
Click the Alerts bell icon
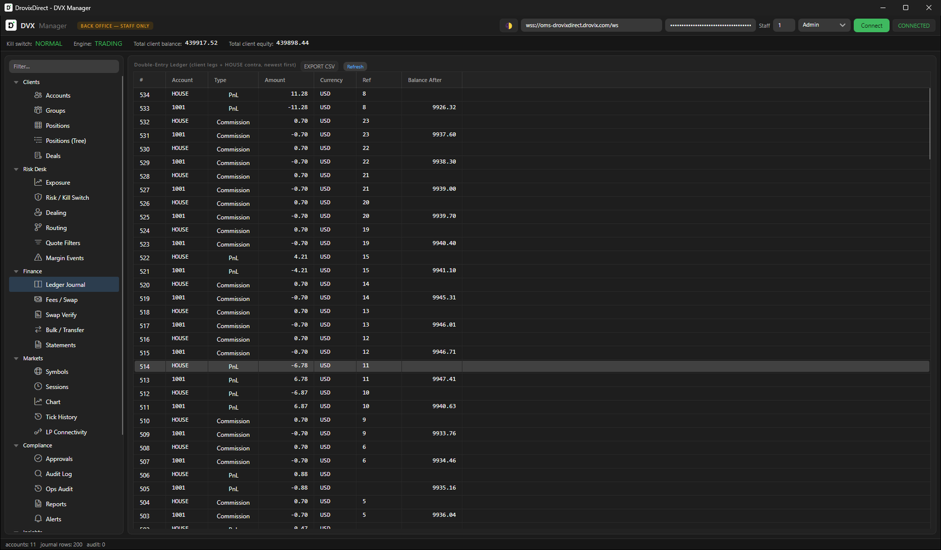click(x=38, y=519)
